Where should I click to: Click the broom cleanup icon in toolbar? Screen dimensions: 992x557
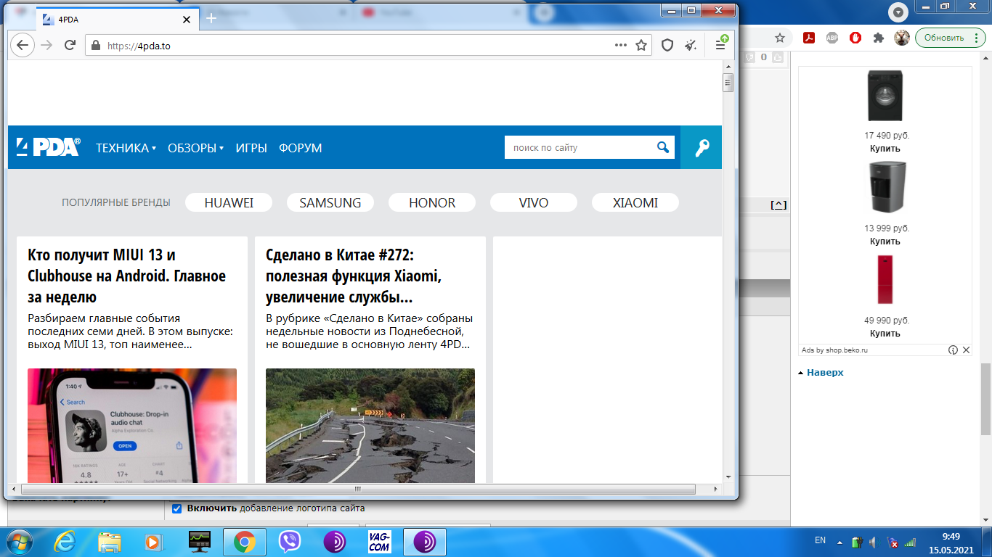[691, 45]
